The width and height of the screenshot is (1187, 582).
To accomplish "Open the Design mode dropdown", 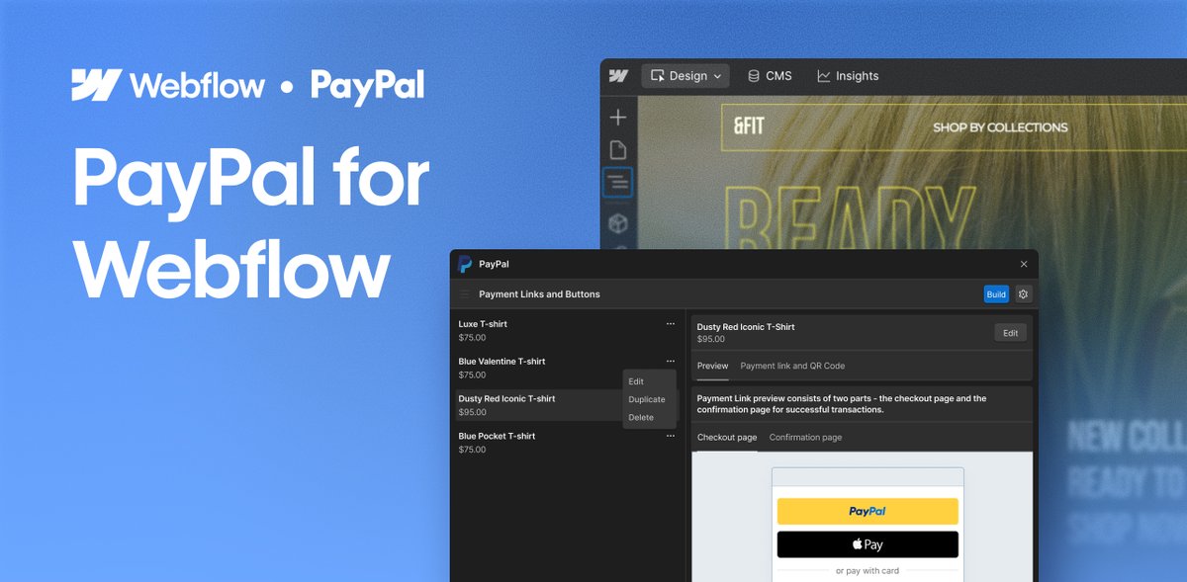I will coord(685,76).
